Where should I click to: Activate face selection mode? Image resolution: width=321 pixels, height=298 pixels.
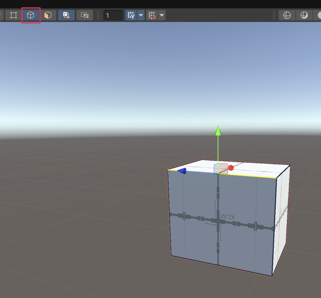point(48,15)
